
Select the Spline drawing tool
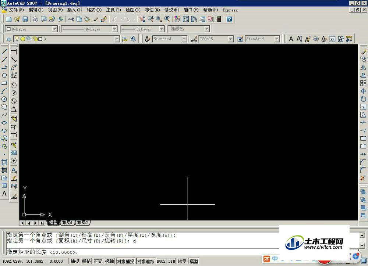pos(4,115)
